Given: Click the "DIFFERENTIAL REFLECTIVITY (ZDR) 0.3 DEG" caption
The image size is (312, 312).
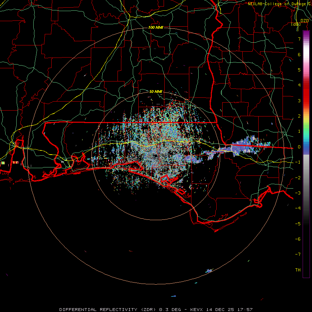Looking at the screenshot, I should [120, 310].
